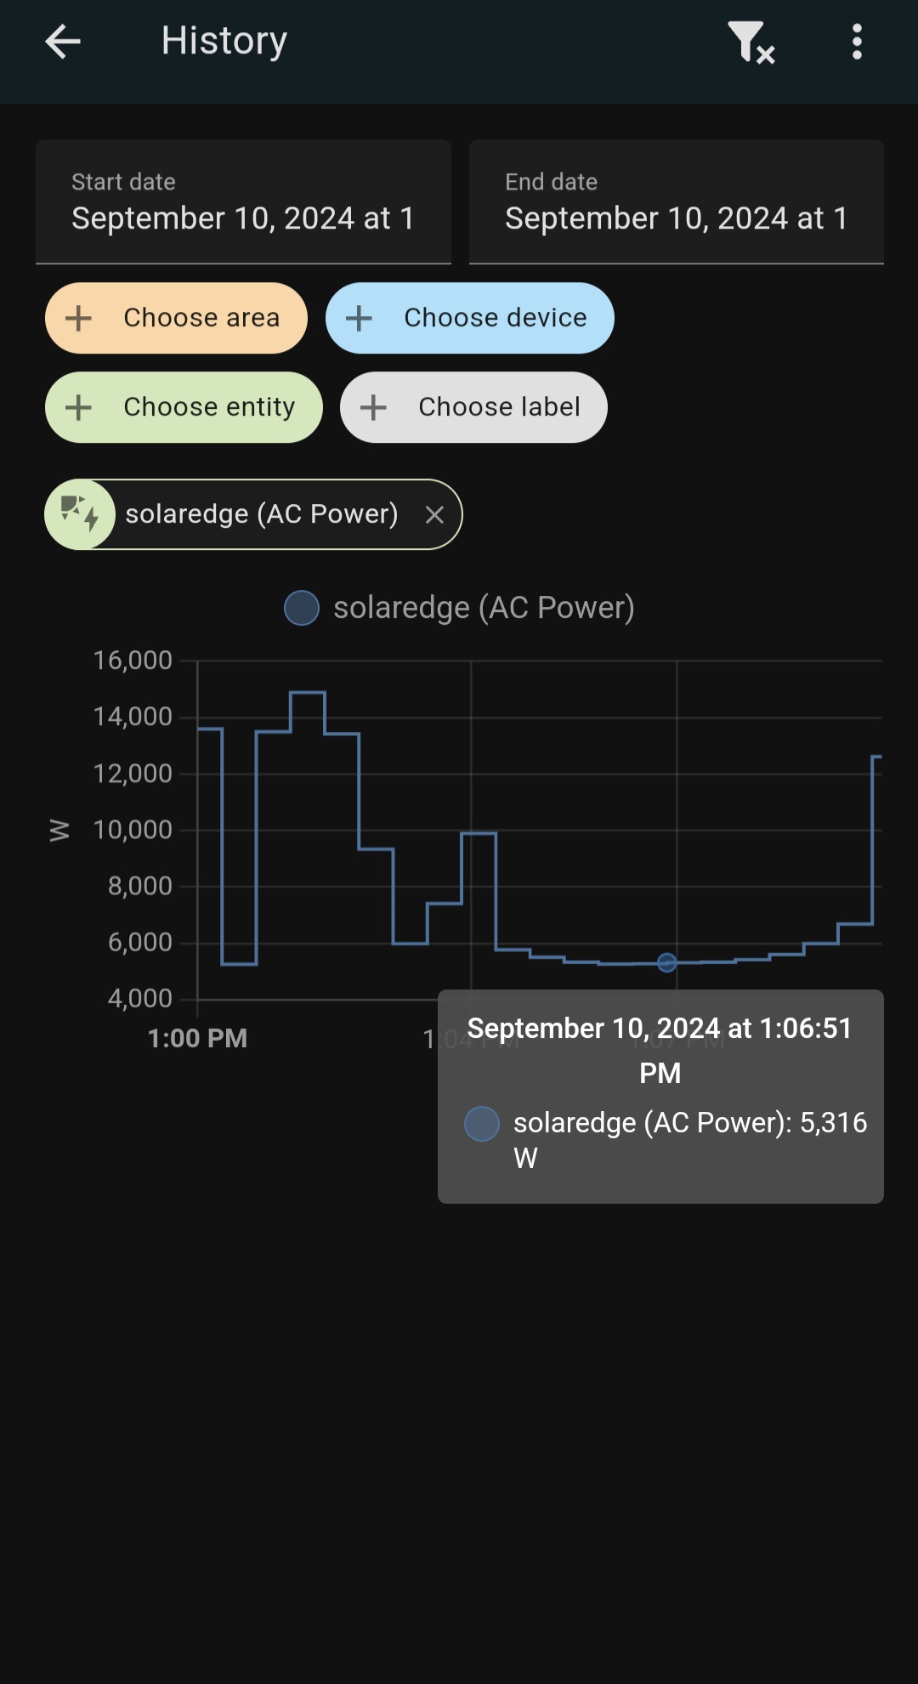Click the highlighted data point on chart

(667, 962)
